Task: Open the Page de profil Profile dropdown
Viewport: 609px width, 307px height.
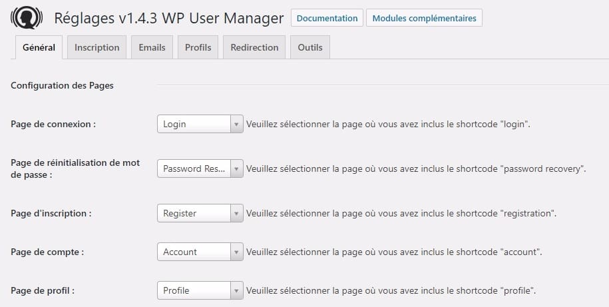Action: pyautogui.click(x=200, y=290)
